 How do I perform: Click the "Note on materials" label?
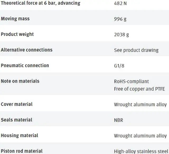(20, 81)
